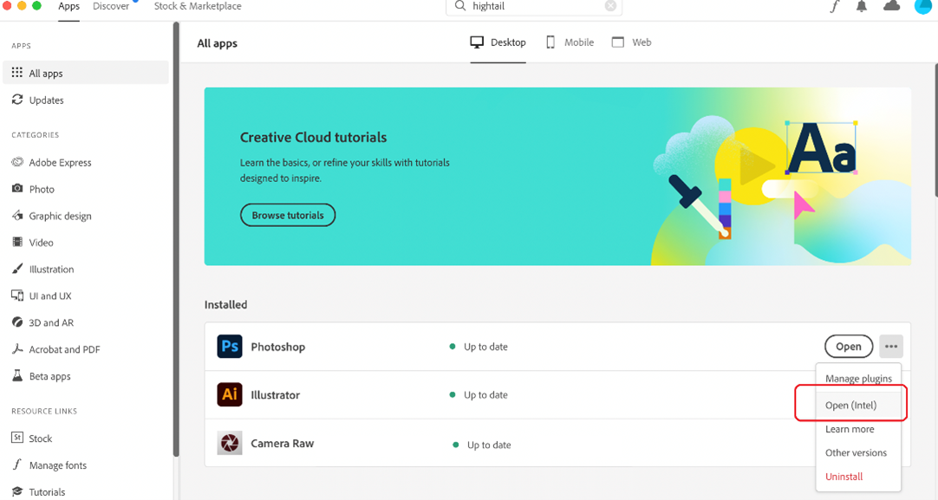Click the Manage fonts icon

coord(17,464)
